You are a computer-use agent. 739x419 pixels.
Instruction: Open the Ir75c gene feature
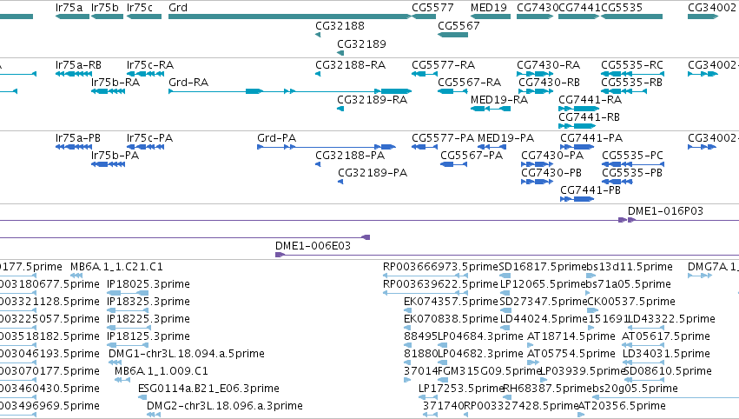coord(144,17)
